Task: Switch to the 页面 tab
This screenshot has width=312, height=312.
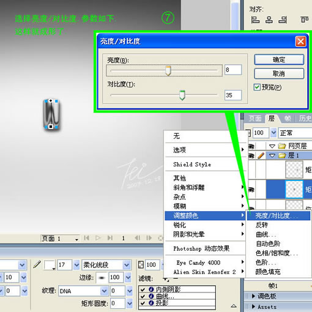Action: click(255, 119)
